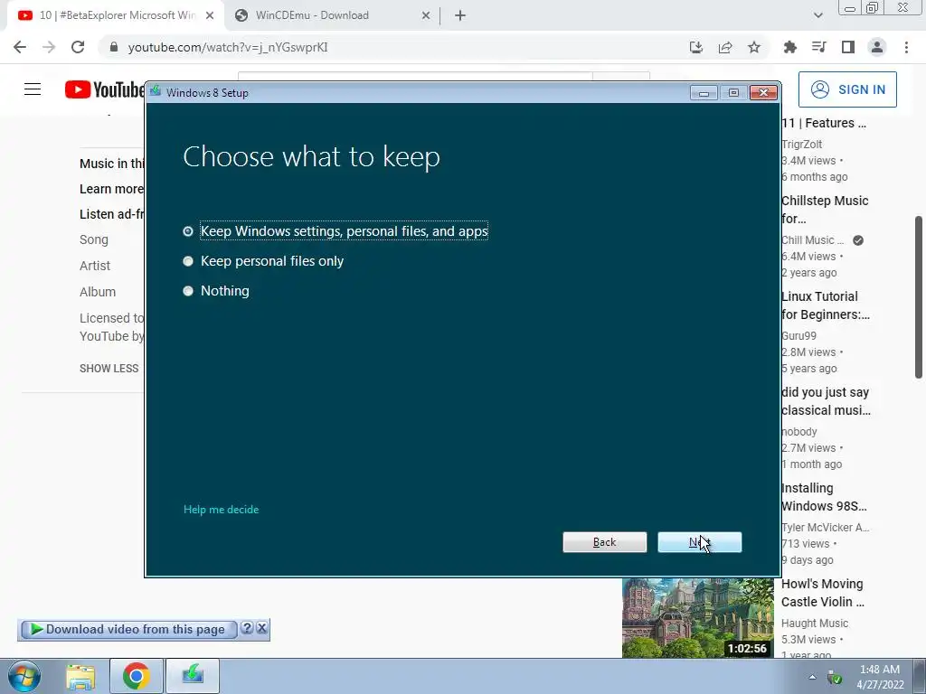Click the install app icon in address bar
The image size is (926, 694).
(696, 47)
